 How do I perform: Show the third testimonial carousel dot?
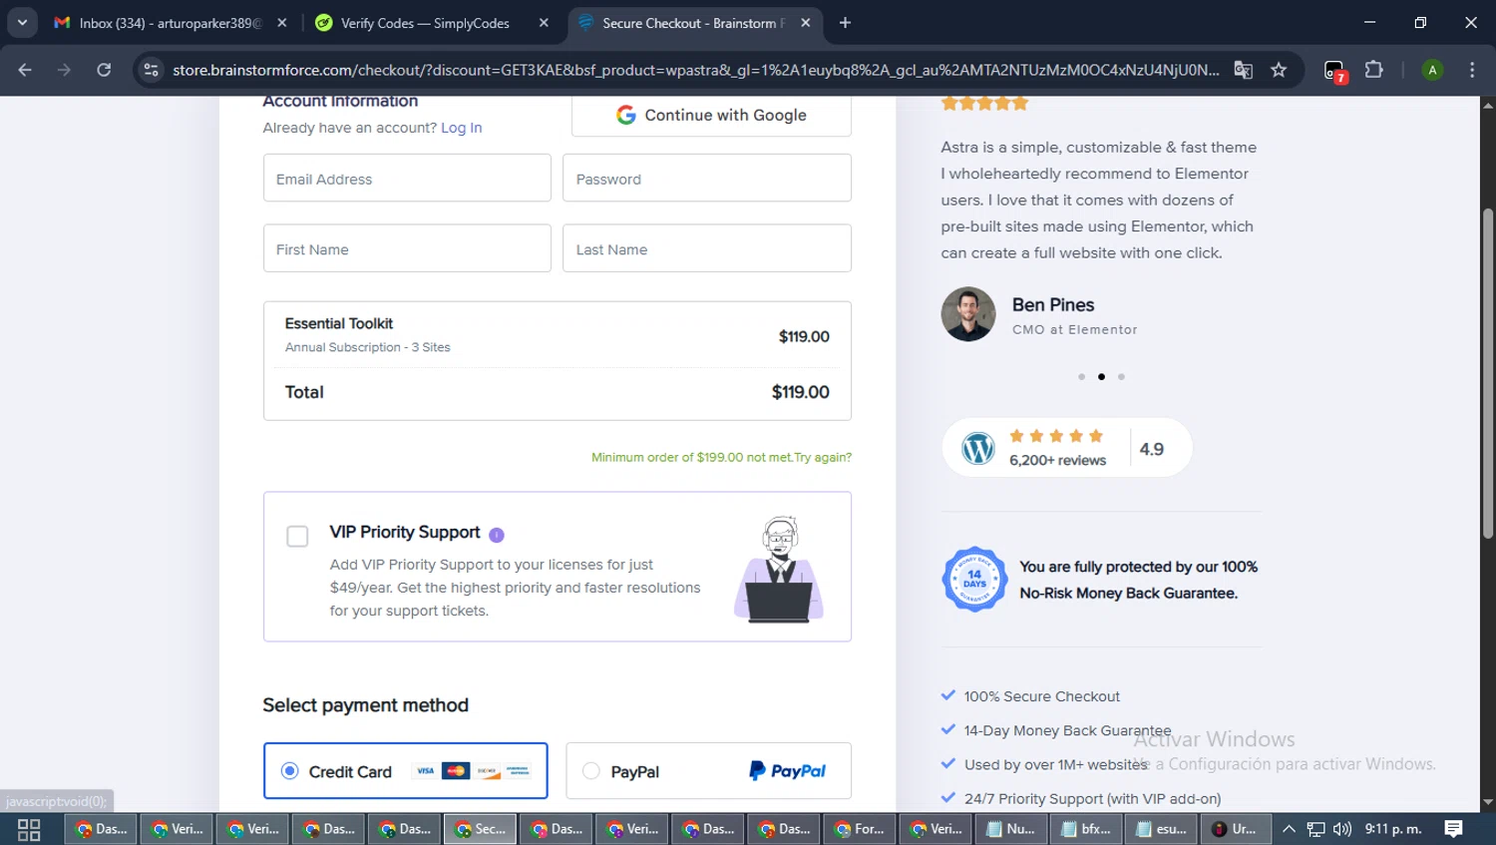pyautogui.click(x=1121, y=376)
